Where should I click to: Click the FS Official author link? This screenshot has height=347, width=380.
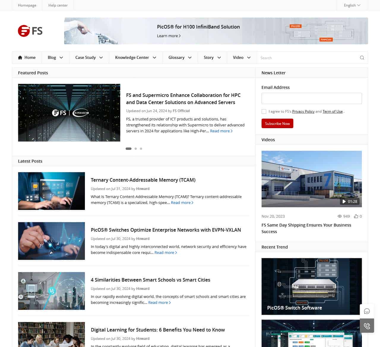pos(181,111)
